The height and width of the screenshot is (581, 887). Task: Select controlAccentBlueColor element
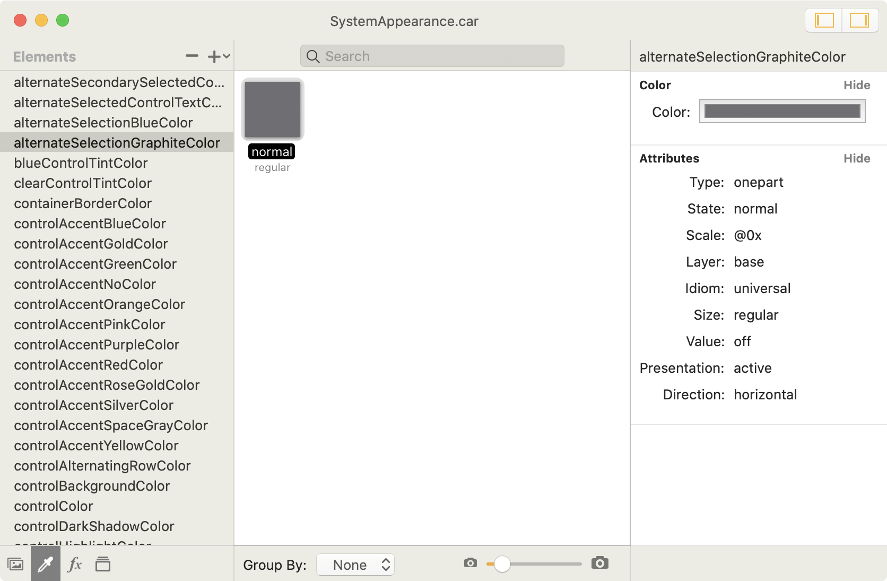[x=117, y=224]
